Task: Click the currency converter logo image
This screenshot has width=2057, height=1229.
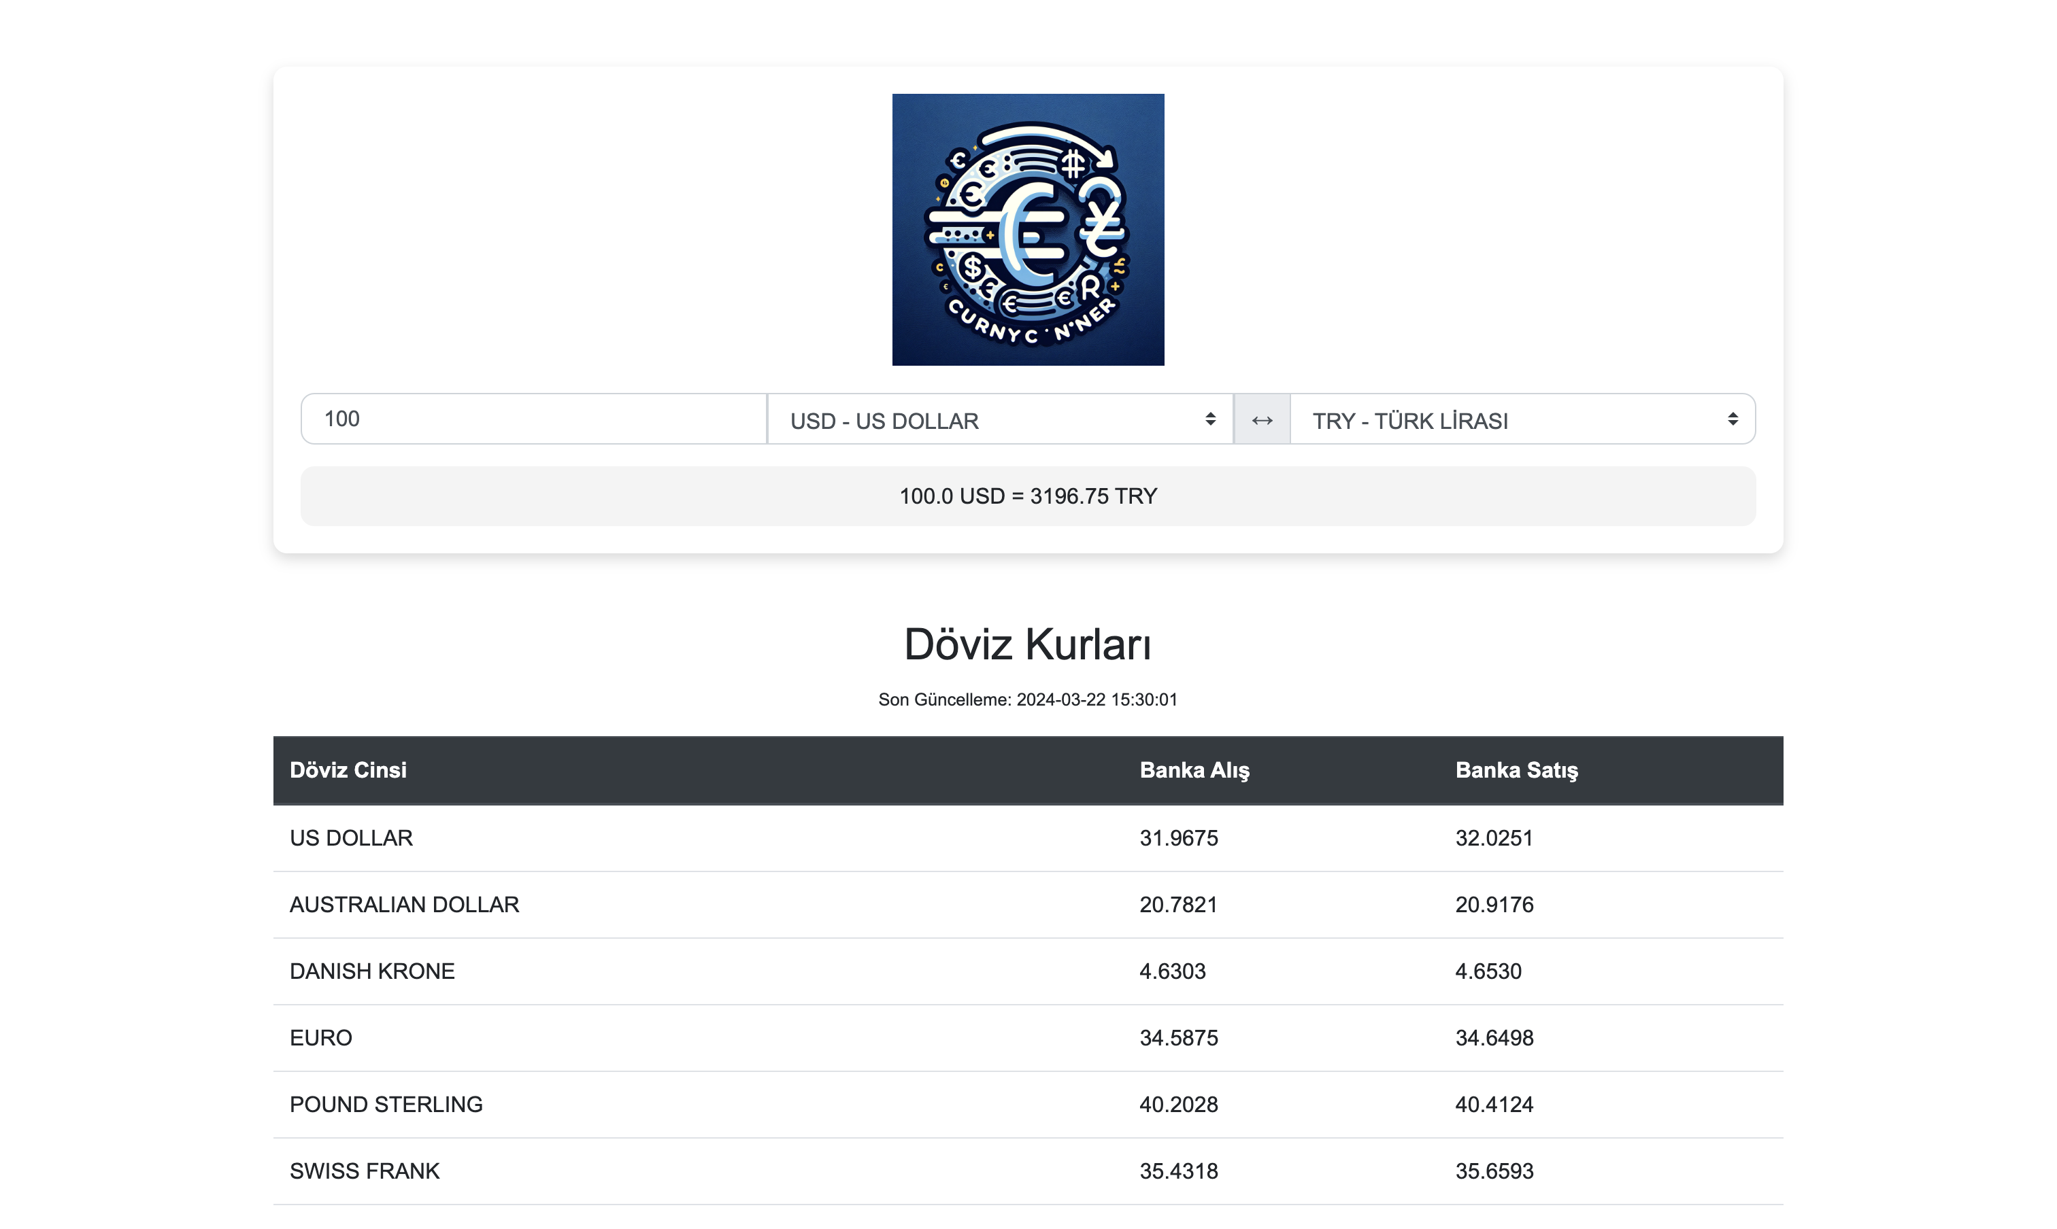Action: click(1028, 229)
